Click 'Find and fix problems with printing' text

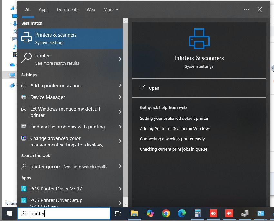(x=67, y=127)
